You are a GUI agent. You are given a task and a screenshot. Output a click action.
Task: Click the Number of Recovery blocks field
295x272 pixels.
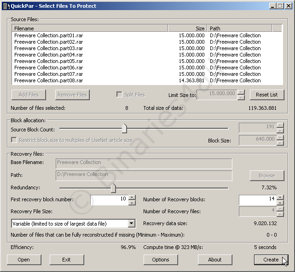(258, 200)
